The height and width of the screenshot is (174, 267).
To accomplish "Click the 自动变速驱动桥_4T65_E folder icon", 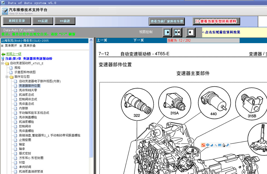I will 7,63.
